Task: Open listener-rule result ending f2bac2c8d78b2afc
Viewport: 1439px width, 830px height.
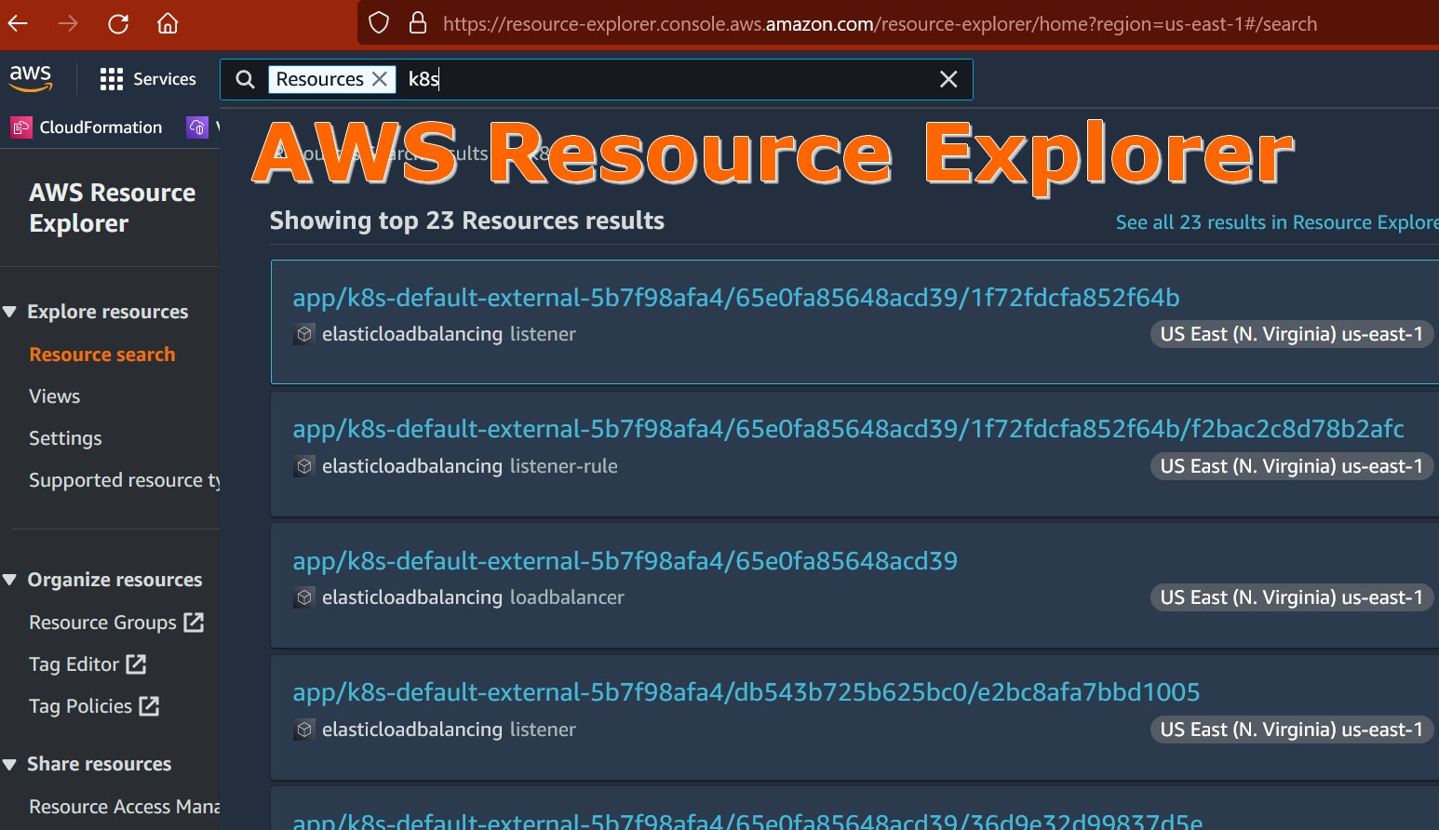Action: click(x=848, y=429)
